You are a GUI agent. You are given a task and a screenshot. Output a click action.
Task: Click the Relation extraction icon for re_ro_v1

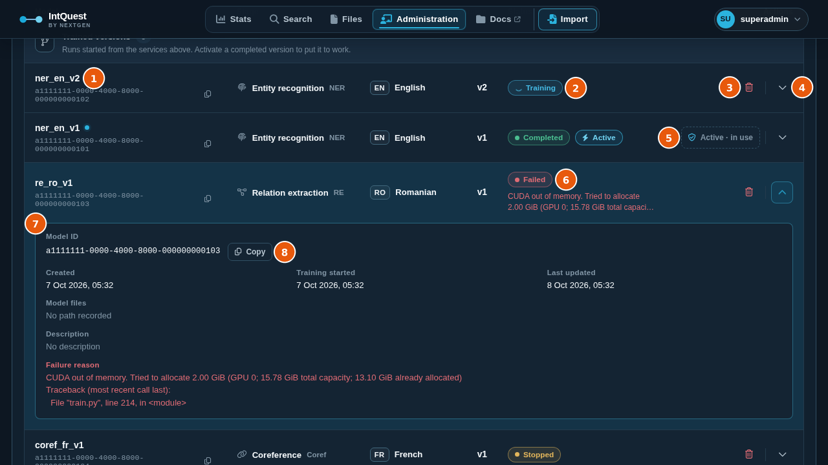242,192
